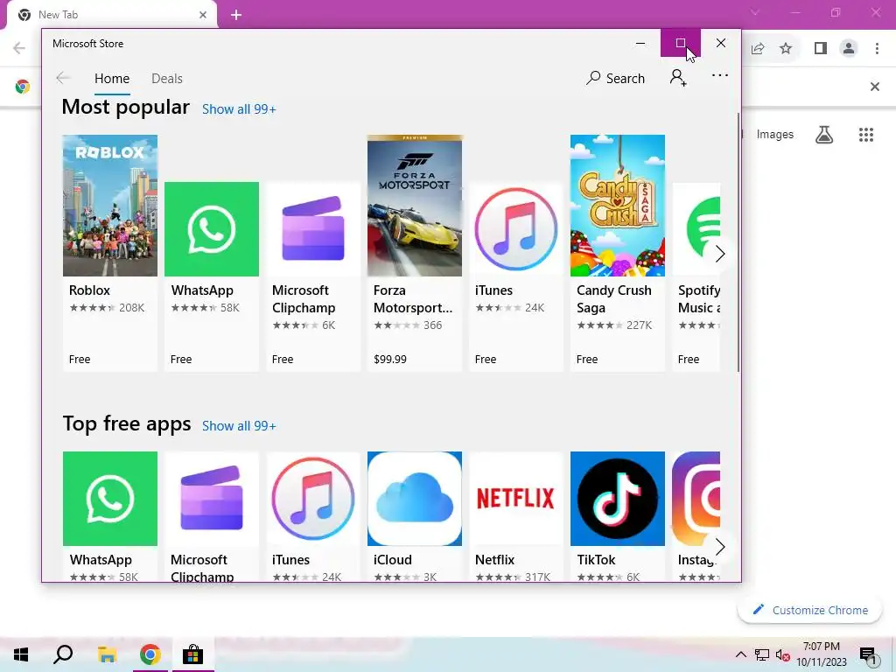Switch to the Deals tab
This screenshot has height=672, width=896.
point(167,79)
